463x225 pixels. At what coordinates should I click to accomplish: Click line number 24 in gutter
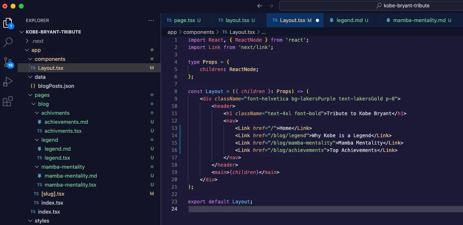tap(174, 209)
